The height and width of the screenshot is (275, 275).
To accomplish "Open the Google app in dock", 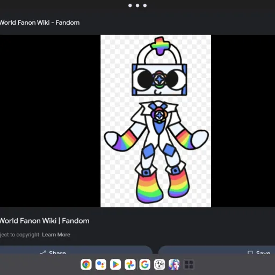I will 144,264.
